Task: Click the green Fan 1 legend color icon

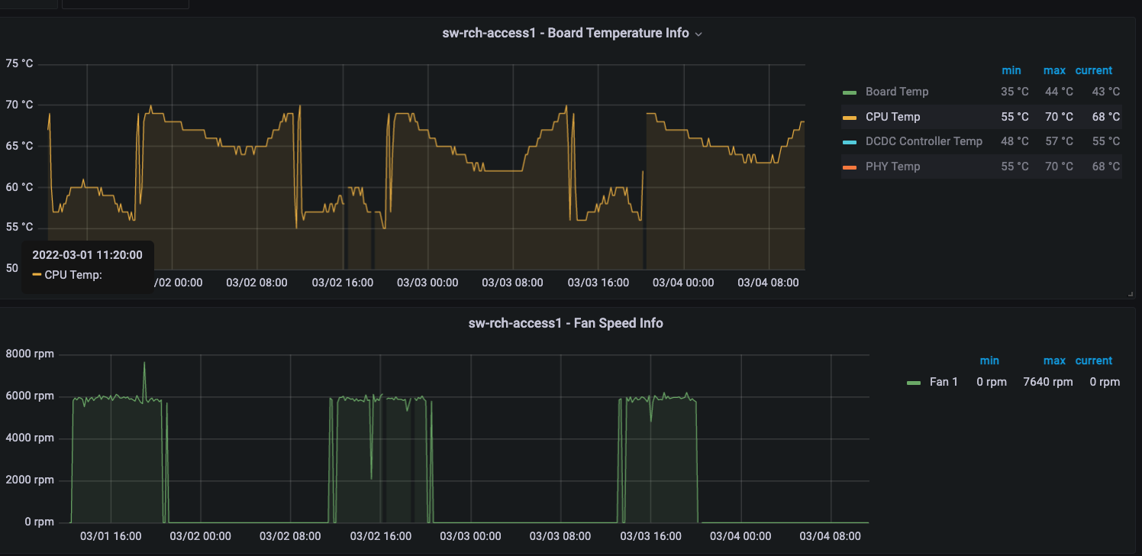Action: coord(913,382)
